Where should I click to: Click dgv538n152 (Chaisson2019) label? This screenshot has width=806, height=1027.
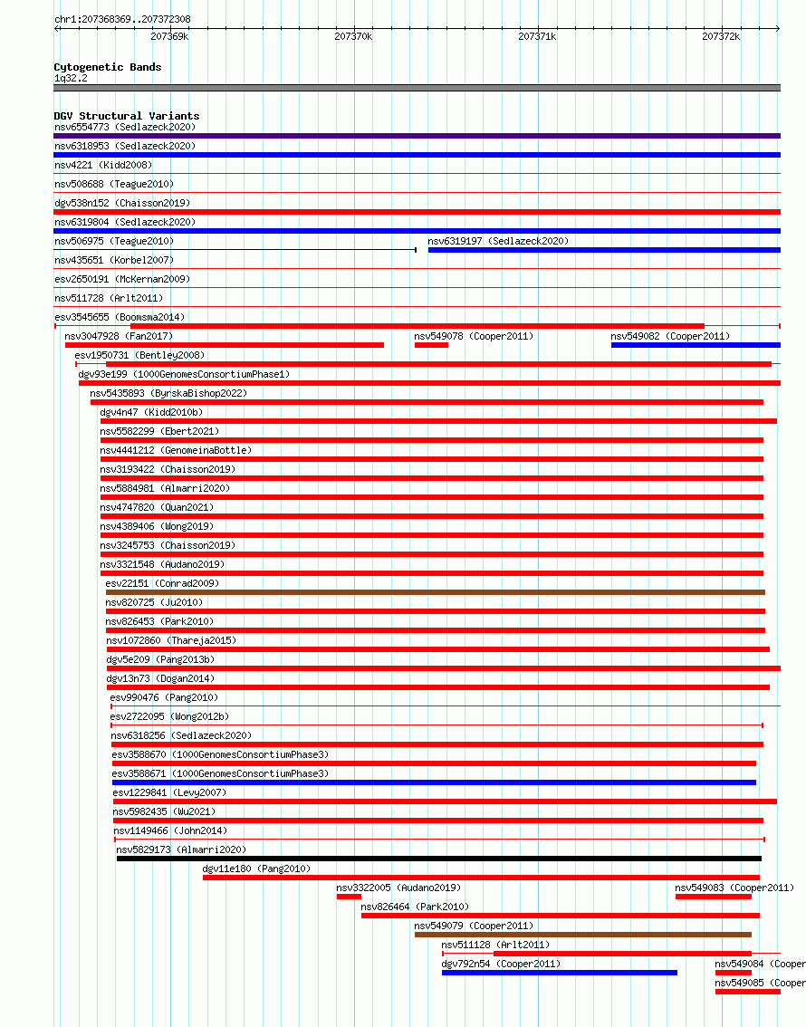click(x=121, y=203)
